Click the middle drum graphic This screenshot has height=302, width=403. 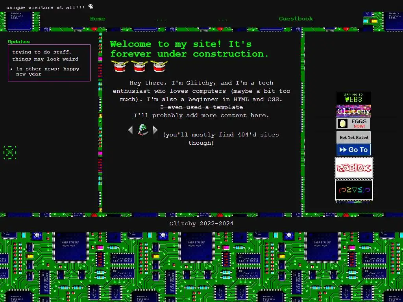tap(139, 66)
